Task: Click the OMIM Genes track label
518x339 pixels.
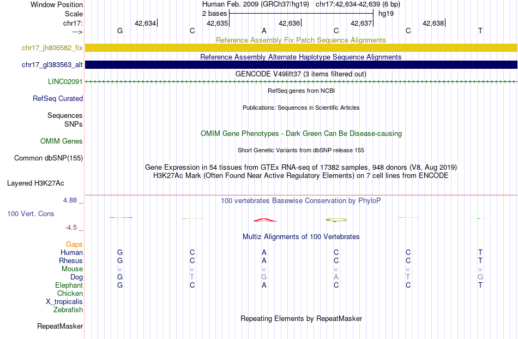Action: (x=62, y=141)
